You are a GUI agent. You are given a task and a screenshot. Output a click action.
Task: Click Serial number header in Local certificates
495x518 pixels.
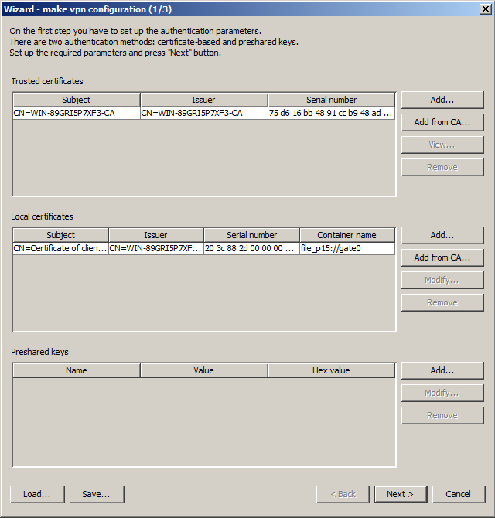(x=252, y=235)
